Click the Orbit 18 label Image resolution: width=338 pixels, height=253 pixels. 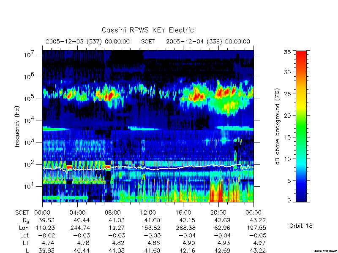point(301,226)
